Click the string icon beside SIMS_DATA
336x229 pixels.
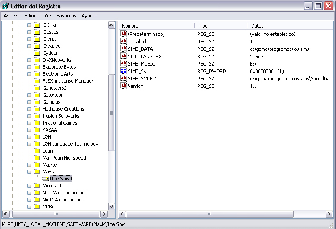124,49
